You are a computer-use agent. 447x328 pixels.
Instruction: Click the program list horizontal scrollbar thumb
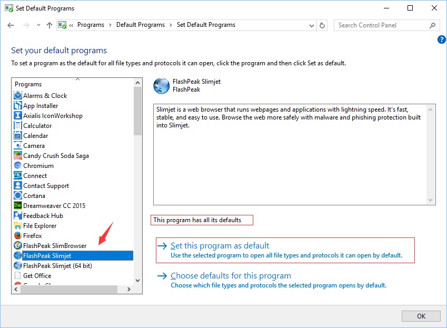68,289
